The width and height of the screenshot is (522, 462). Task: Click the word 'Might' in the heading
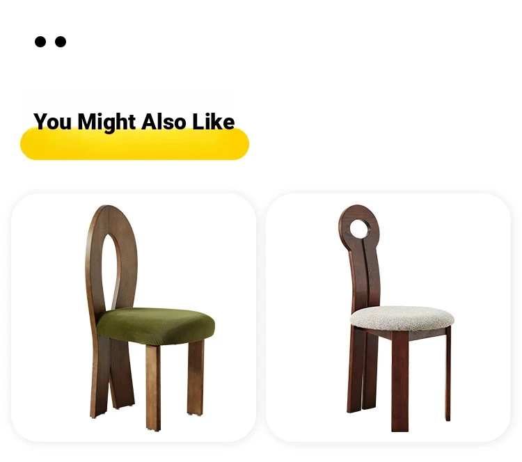point(106,122)
